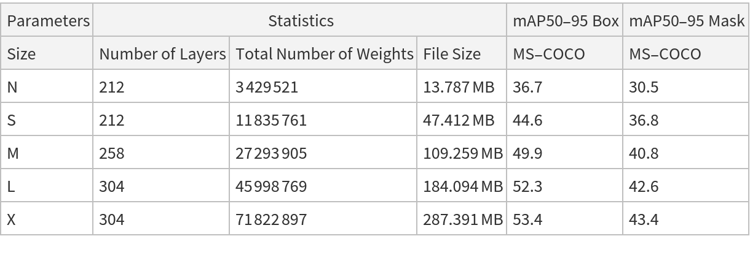
Task: Click the 109.259 MB file size cell
Action: pos(462,153)
